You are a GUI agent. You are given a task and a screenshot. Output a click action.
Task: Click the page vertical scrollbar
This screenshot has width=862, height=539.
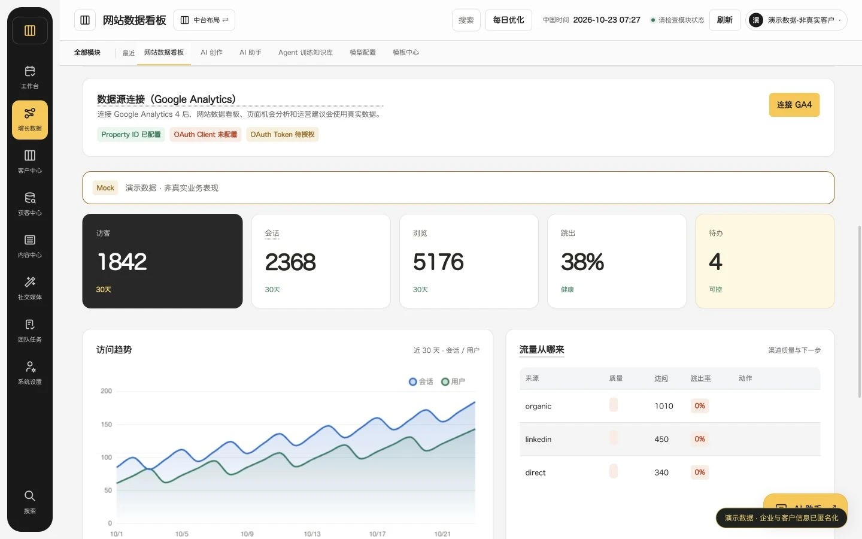(x=860, y=311)
